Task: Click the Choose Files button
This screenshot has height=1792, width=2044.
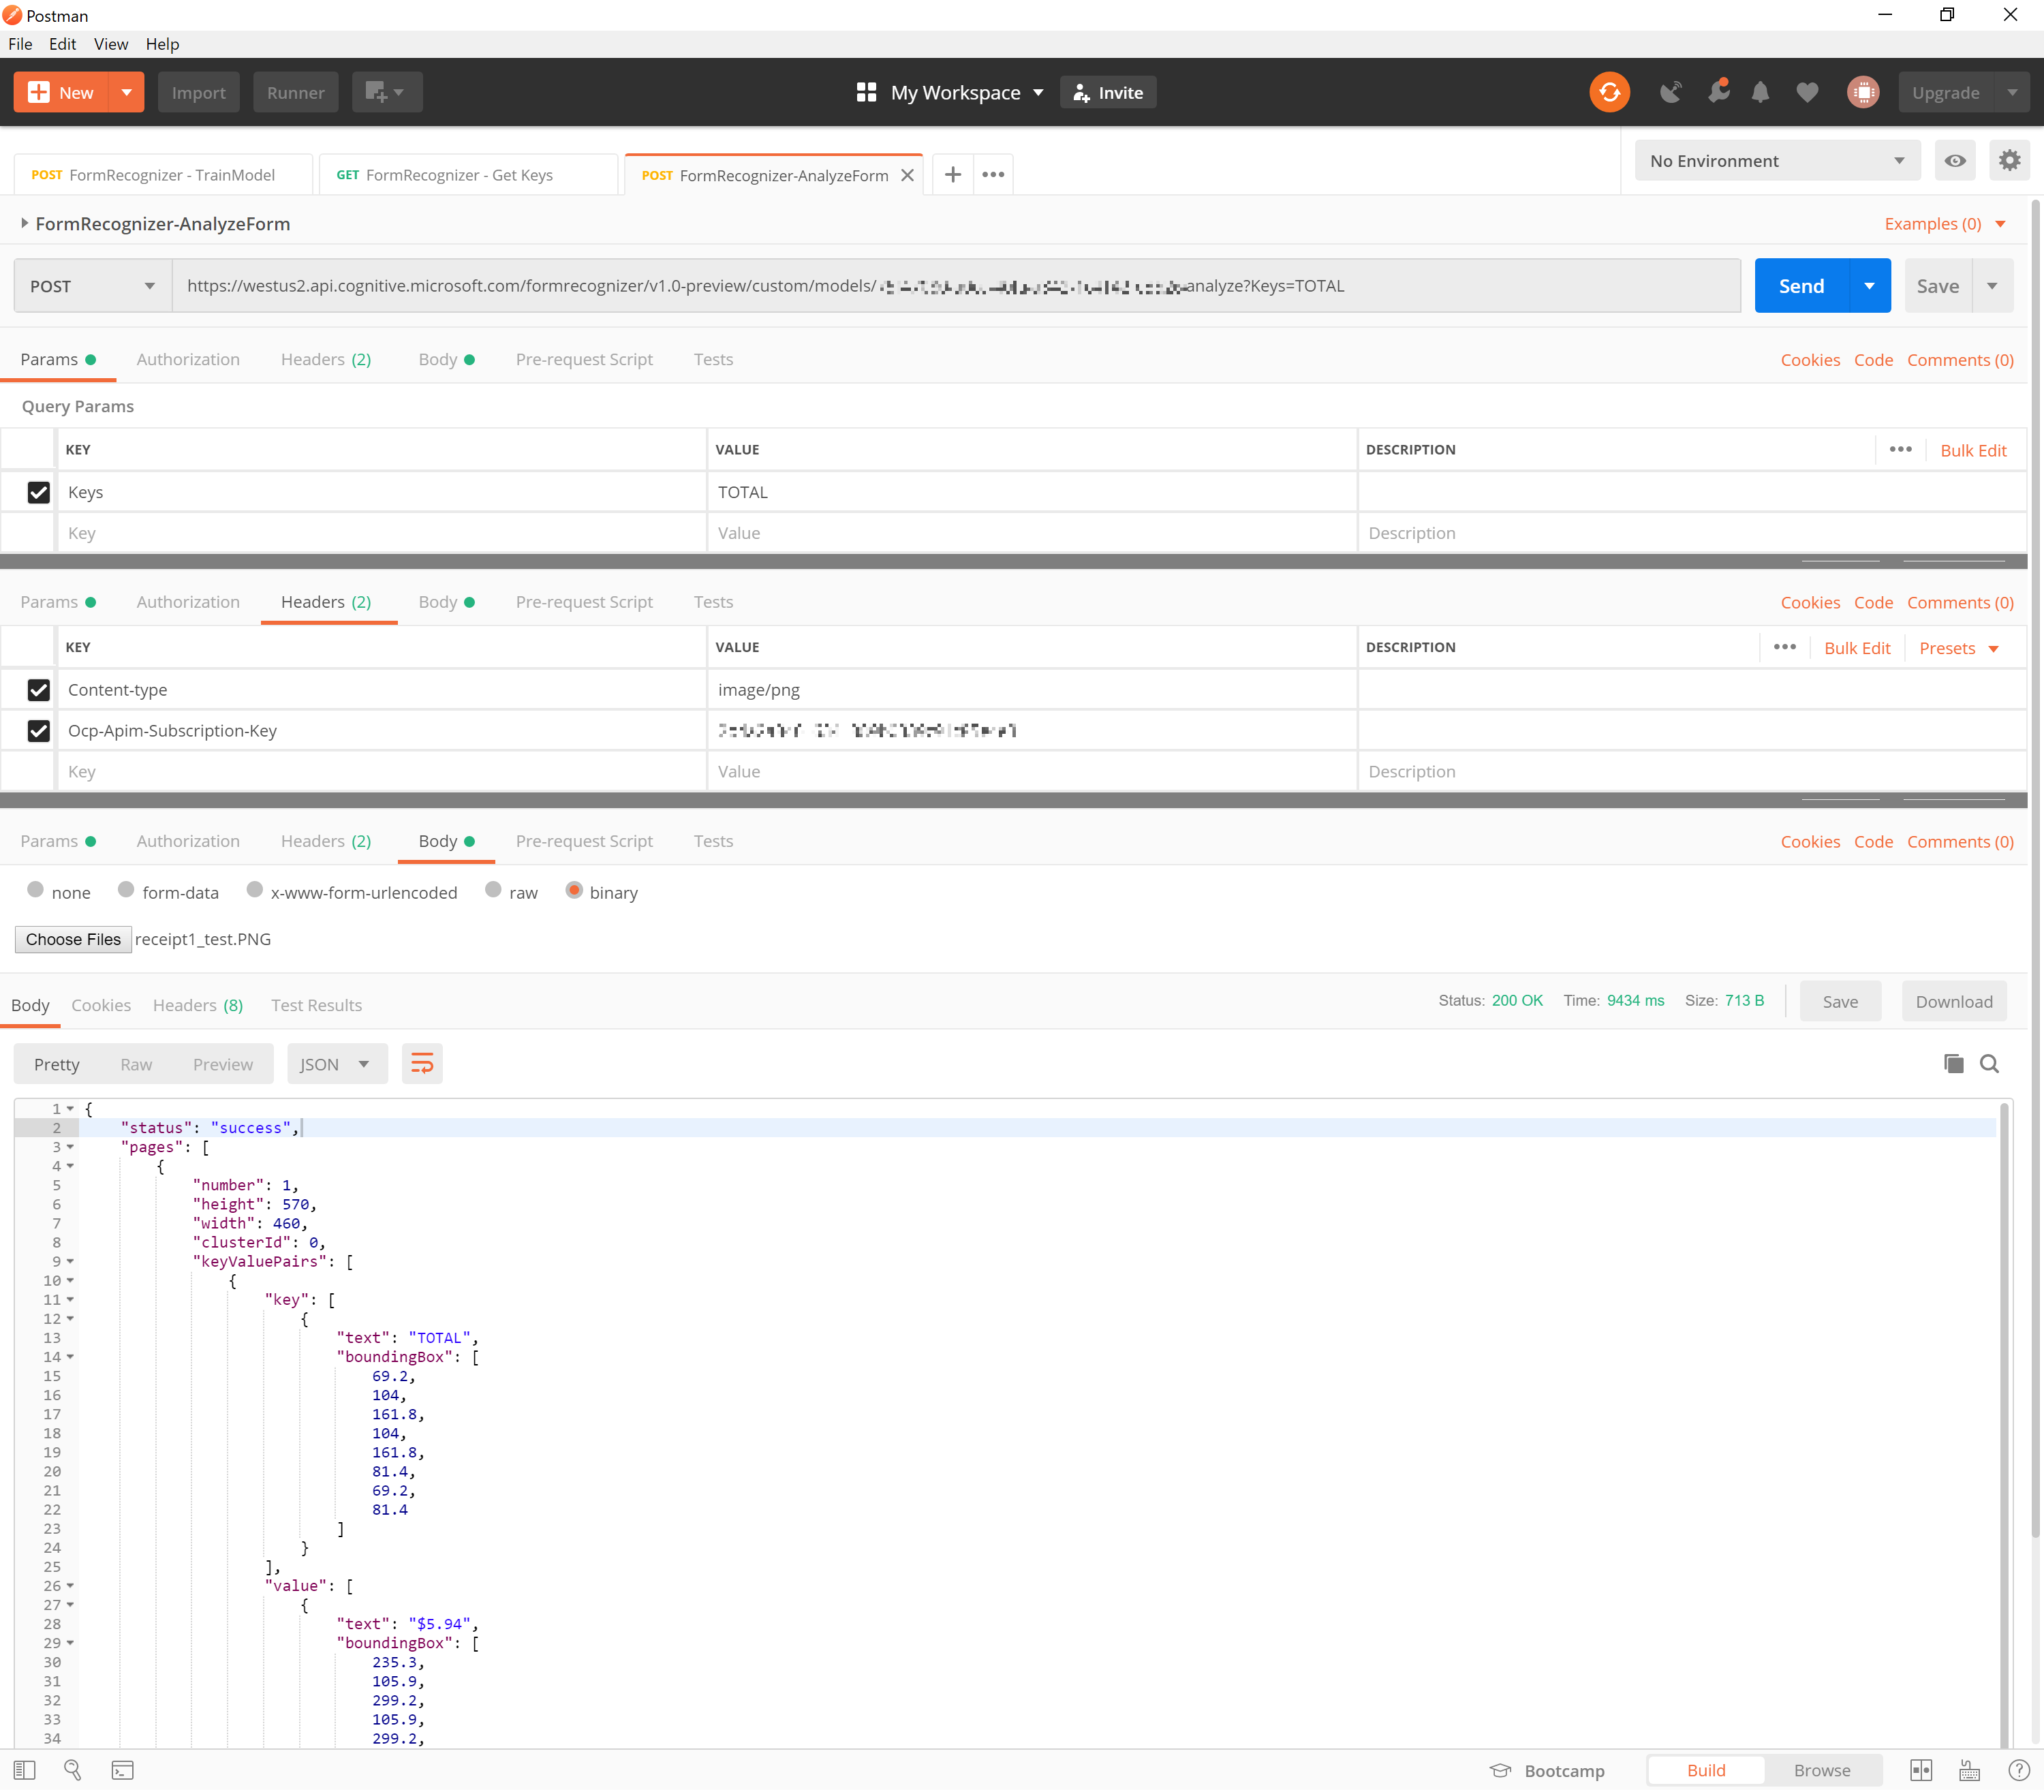Action: pyautogui.click(x=73, y=939)
